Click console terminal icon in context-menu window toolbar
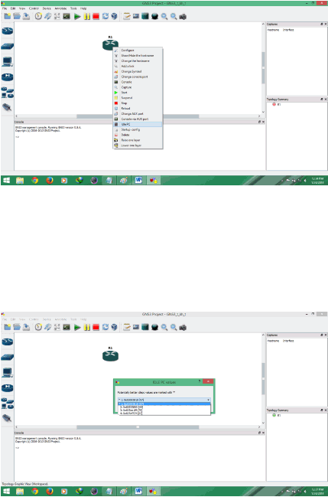Viewport: 328px width, 497px height. 67,16
